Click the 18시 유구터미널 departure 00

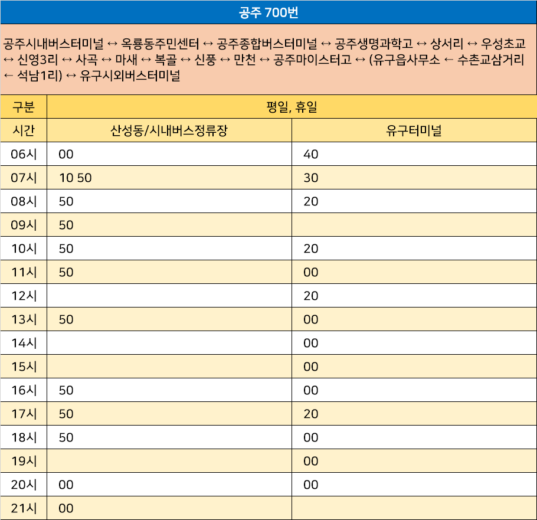(x=310, y=438)
